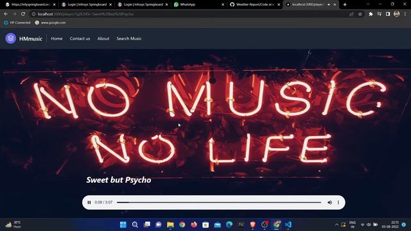Close the Weather-Report tab
This screenshot has height=231, width=411.
[279, 4]
